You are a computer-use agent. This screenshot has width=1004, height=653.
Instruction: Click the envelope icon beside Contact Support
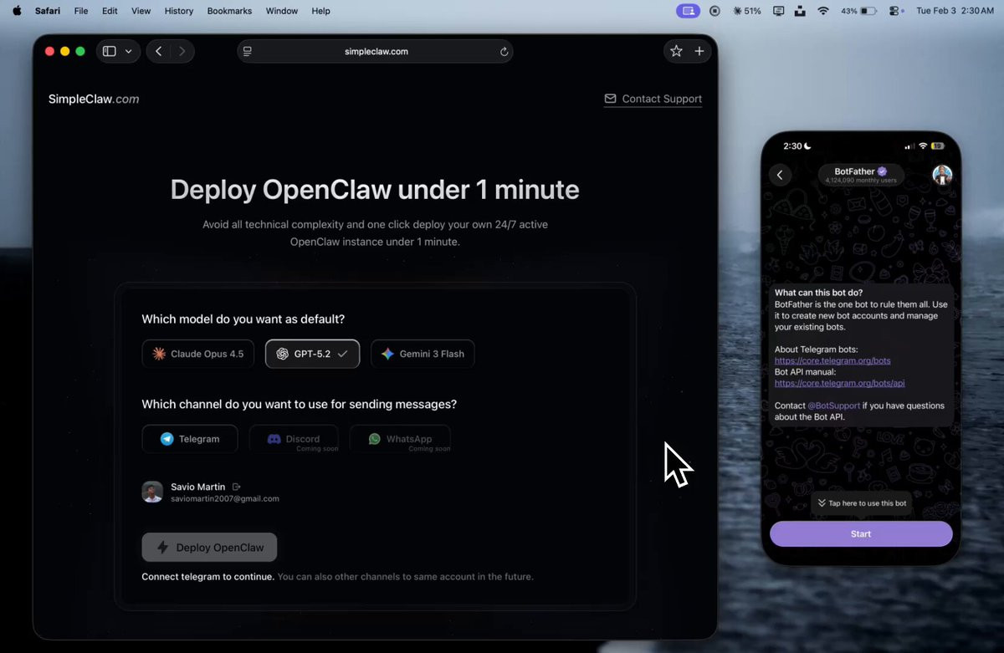[610, 99]
